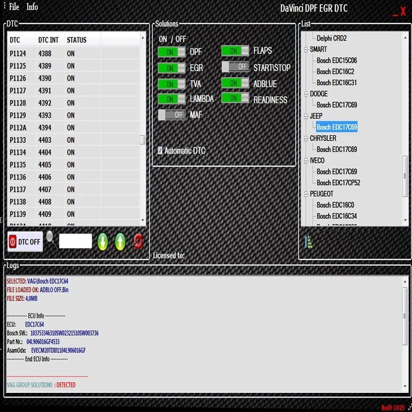Enable the START\STOP toggle
The width and height of the screenshot is (412, 412).
(x=235, y=67)
